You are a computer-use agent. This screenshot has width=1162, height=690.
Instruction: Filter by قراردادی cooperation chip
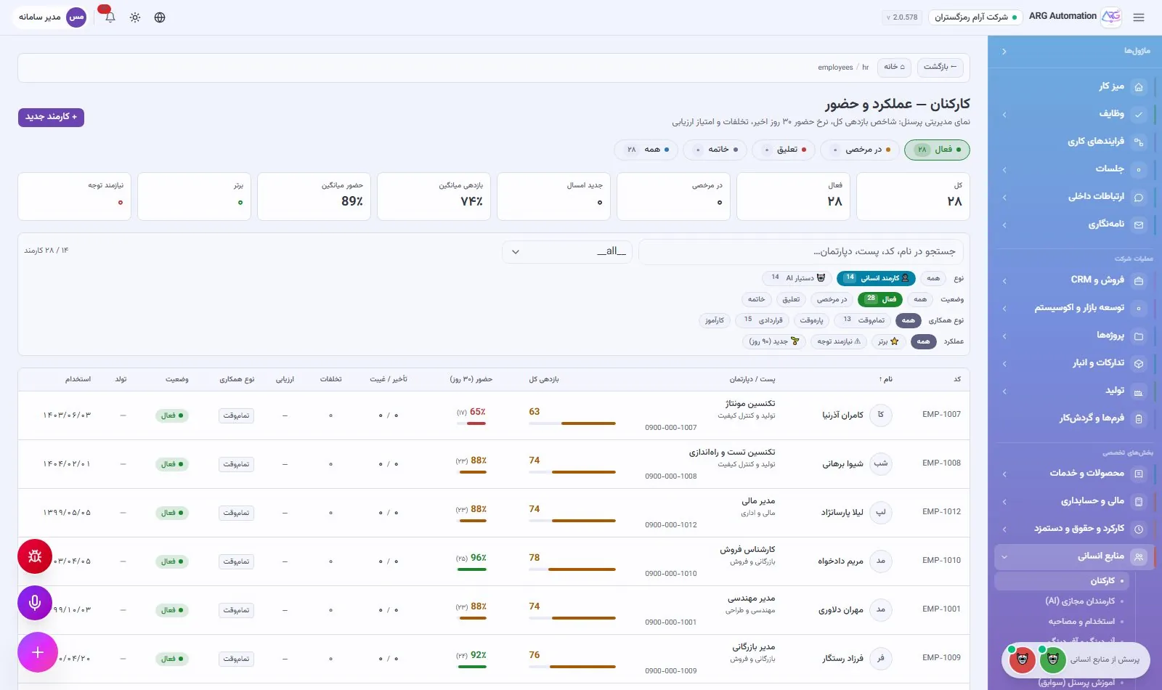tap(762, 320)
